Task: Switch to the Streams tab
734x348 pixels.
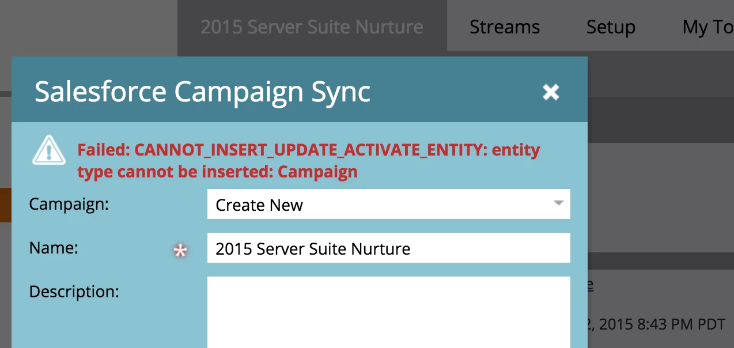Action: (505, 27)
